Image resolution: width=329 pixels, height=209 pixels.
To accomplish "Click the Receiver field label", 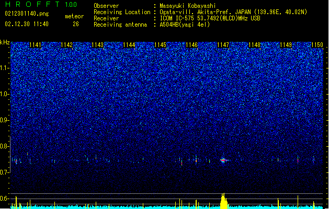I will [106, 18].
